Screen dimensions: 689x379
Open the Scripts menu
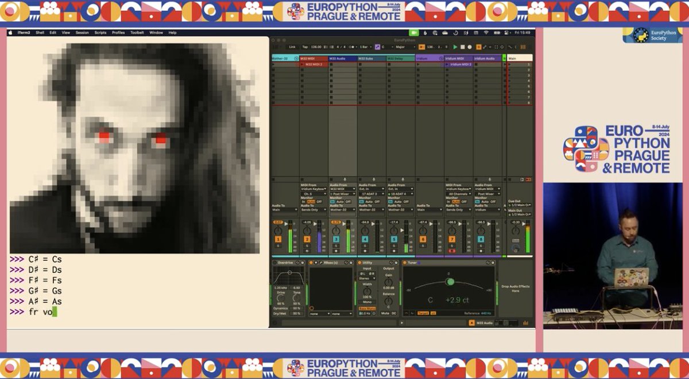click(x=100, y=33)
